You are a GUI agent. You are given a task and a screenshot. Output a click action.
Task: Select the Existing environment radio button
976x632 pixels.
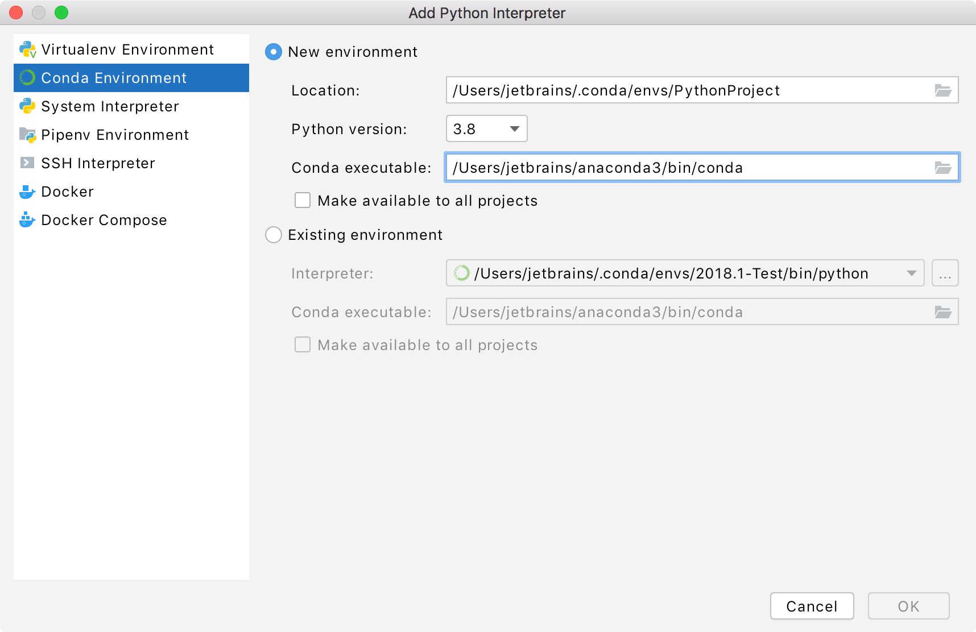pos(274,235)
